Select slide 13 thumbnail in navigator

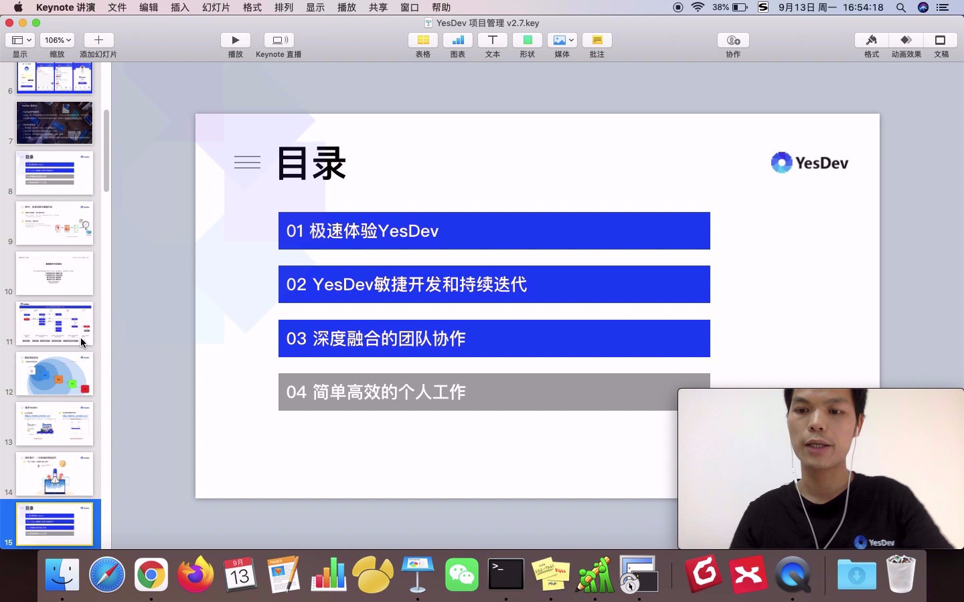click(55, 423)
